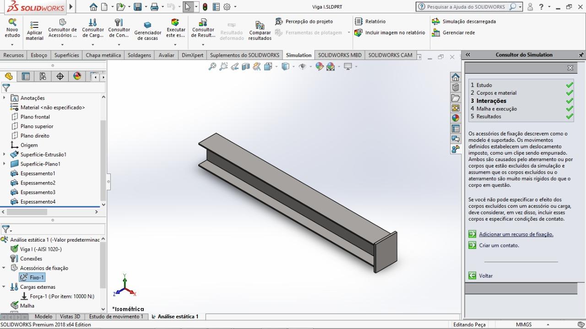The image size is (586, 329).
Task: Click Comparar resultados icon
Action: 260,26
